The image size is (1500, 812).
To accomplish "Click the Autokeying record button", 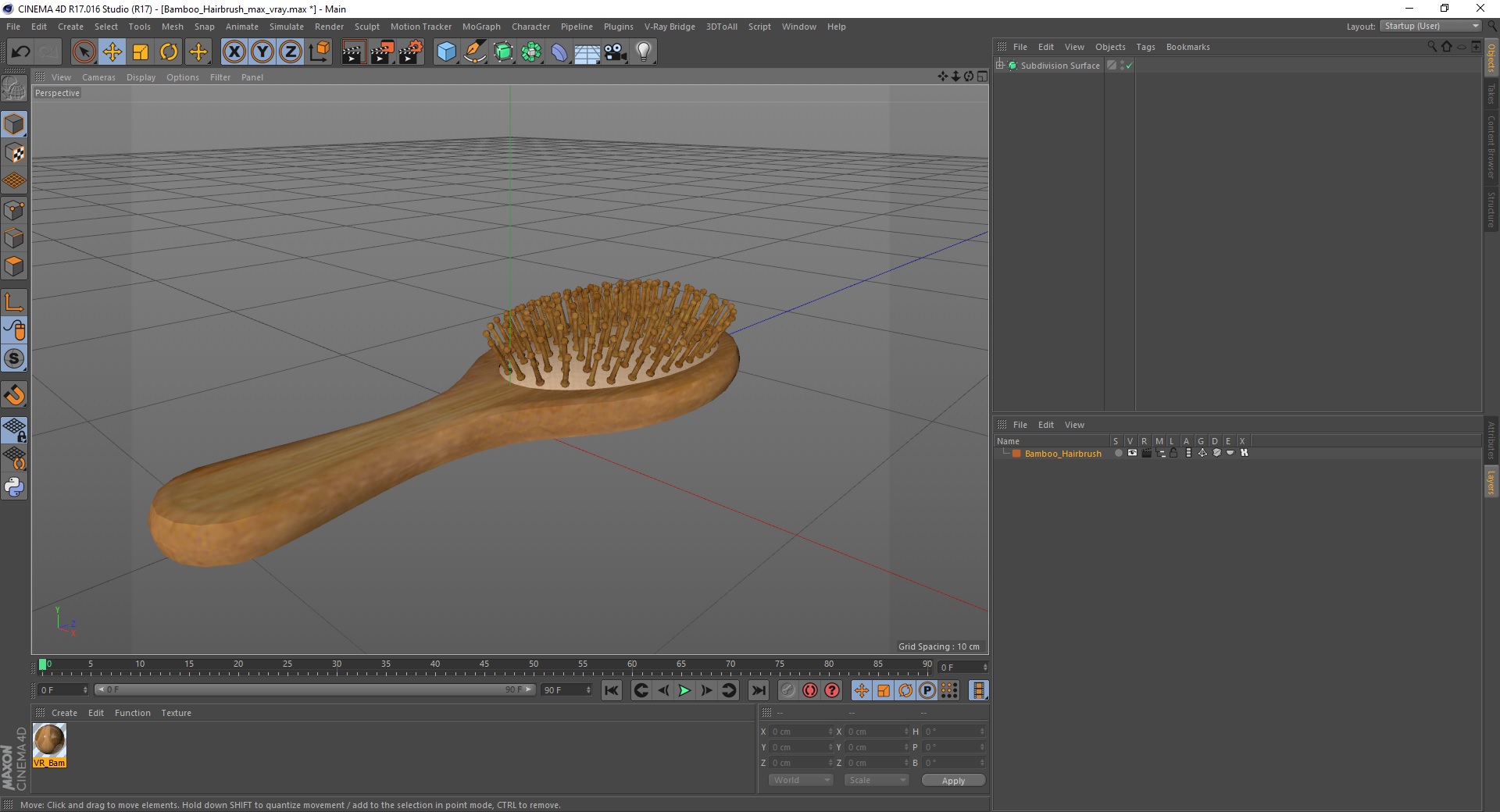I will click(810, 690).
